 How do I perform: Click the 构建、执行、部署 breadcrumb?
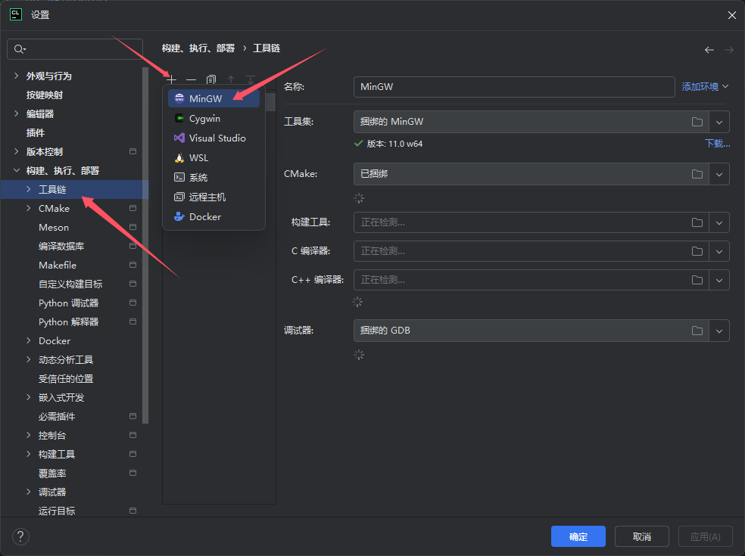coord(198,48)
